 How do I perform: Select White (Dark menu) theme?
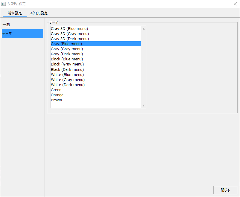[68, 85]
